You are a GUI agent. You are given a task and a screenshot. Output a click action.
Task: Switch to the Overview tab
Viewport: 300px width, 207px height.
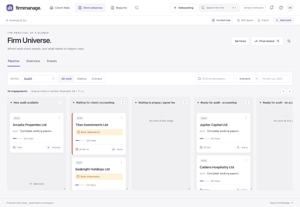pos(33,61)
